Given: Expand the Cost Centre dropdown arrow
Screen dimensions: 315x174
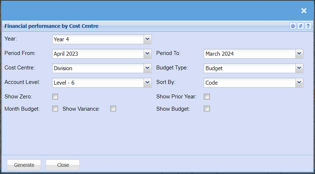Looking at the screenshot, I should [148, 68].
